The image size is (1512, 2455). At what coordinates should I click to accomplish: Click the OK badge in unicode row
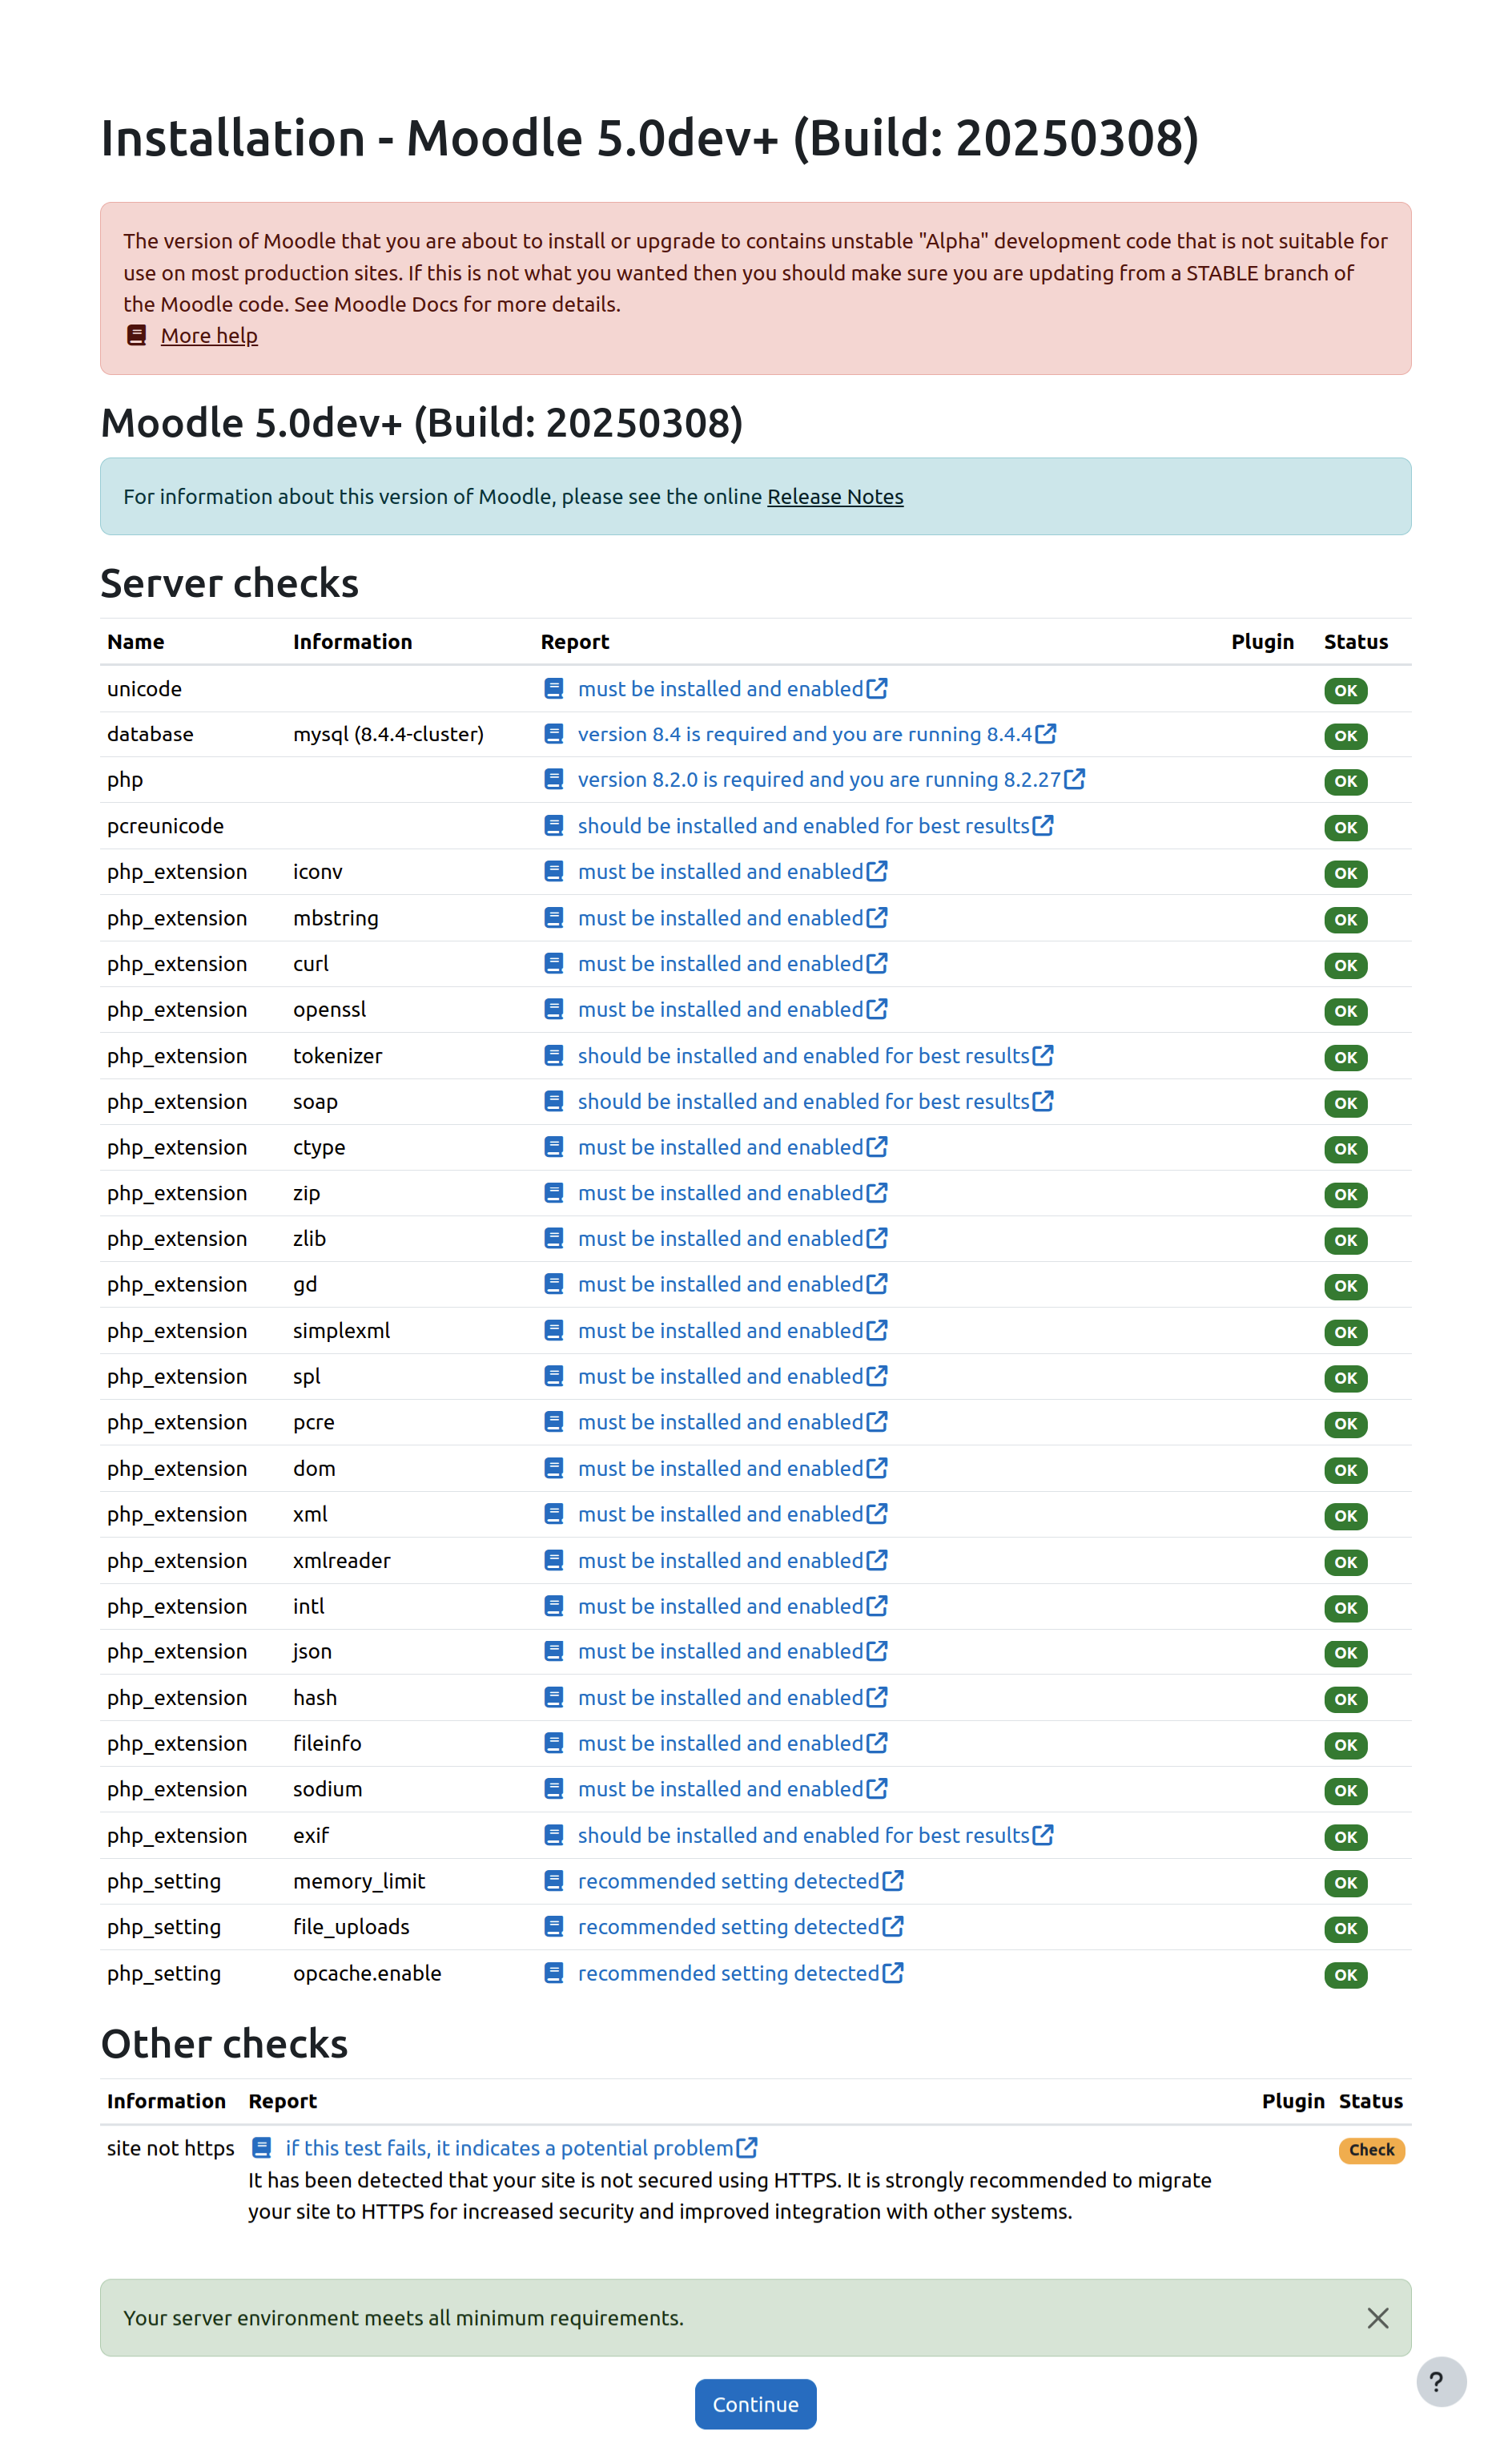tap(1345, 691)
